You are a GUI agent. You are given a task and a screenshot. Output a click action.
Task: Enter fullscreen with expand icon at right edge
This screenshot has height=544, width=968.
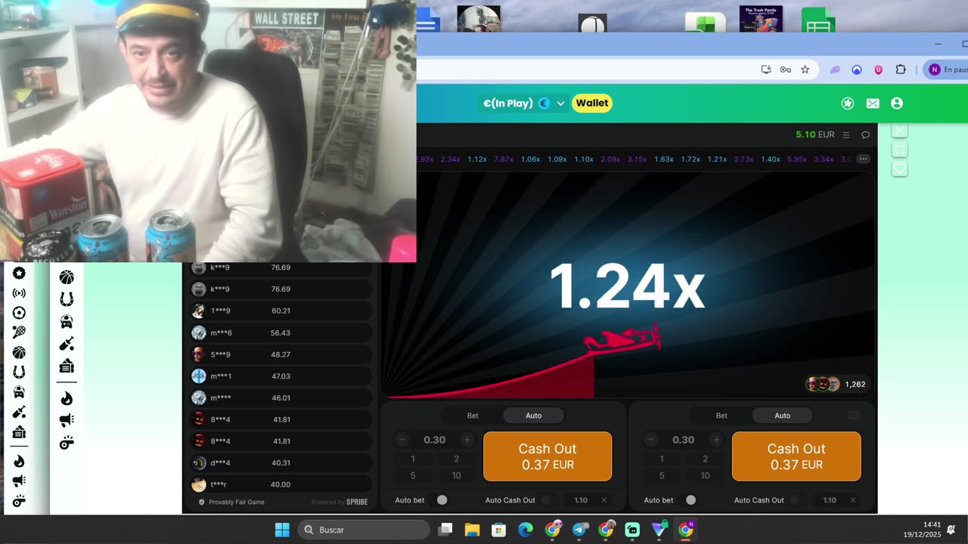[x=899, y=150]
